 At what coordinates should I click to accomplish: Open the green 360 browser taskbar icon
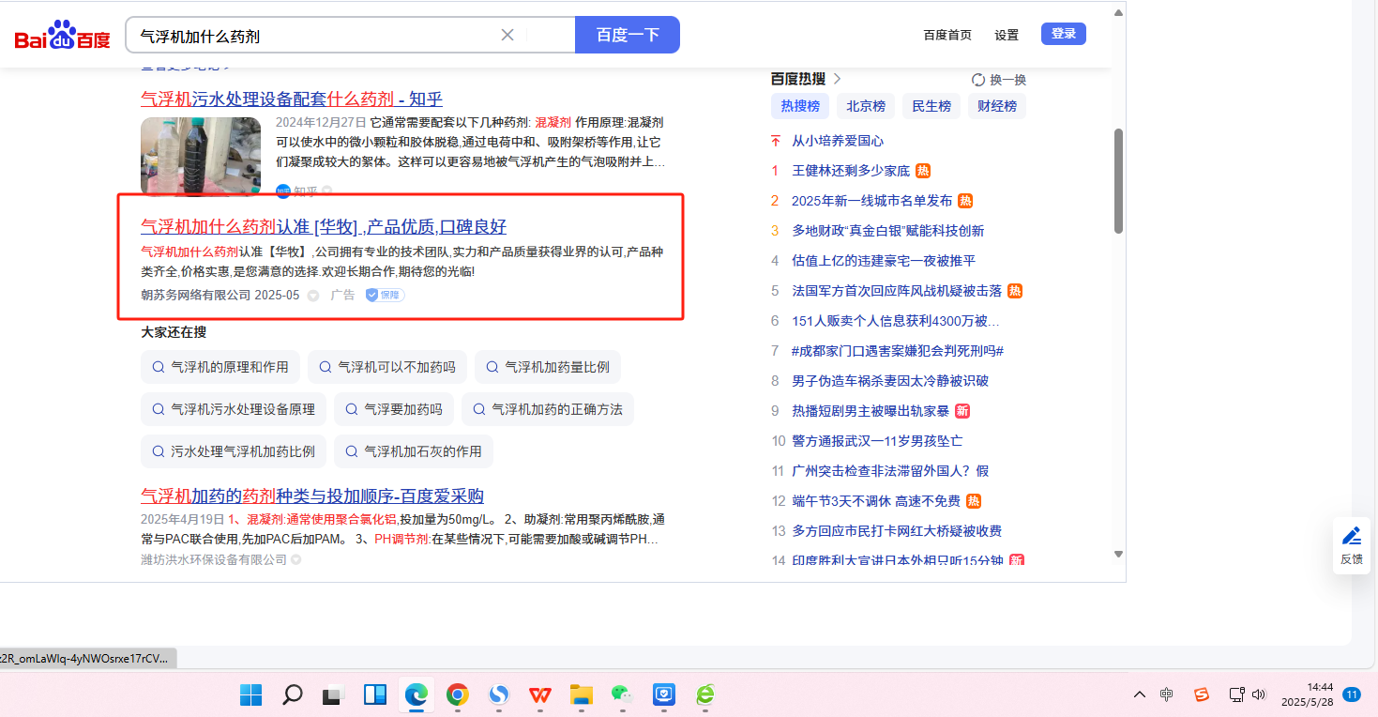(x=705, y=694)
